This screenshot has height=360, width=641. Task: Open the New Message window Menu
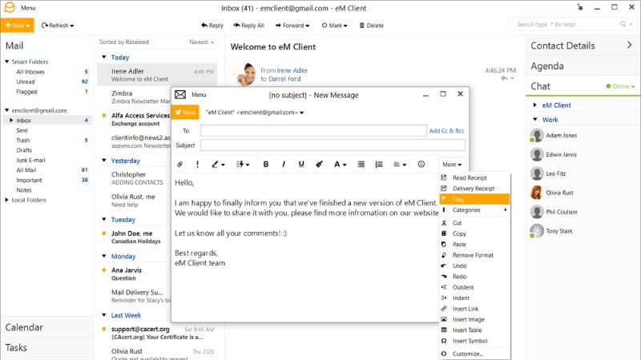pyautogui.click(x=199, y=94)
